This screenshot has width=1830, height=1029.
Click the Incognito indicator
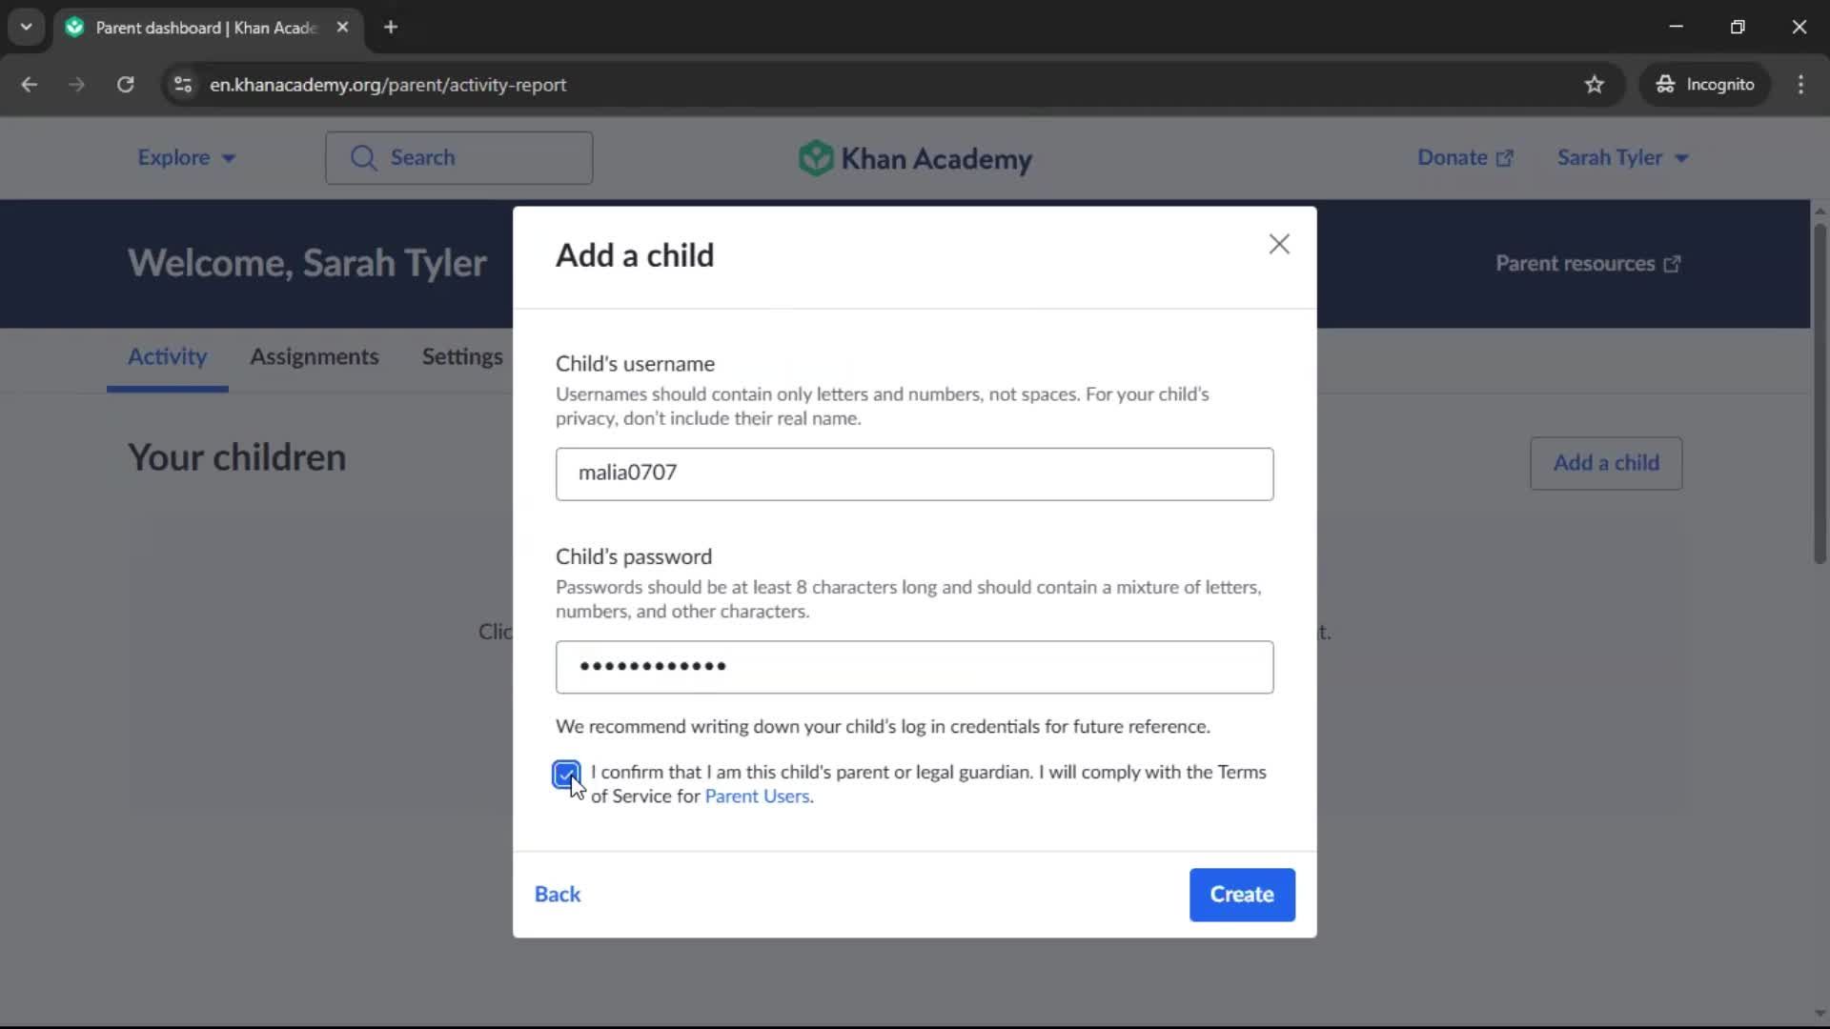point(1705,85)
